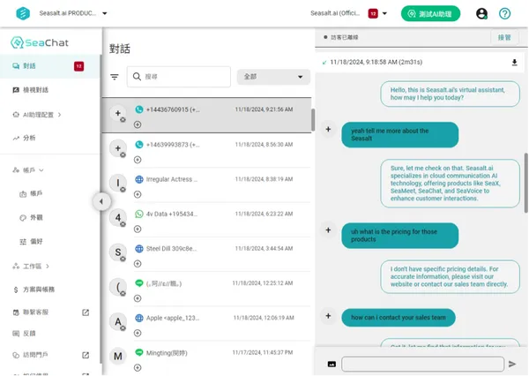Click plus beside 'uh what is the pricing' message
This screenshot has height=376, width=529.
[328, 230]
